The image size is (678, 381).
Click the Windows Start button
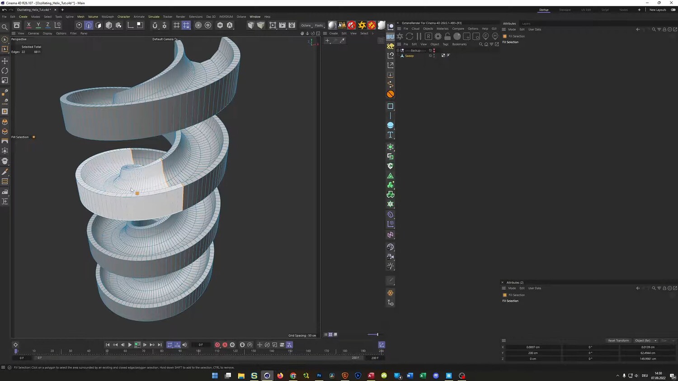[215, 376]
